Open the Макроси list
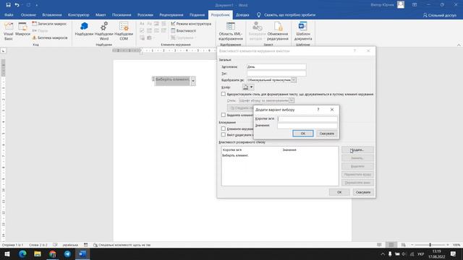This screenshot has height=260, width=463. tap(22, 30)
